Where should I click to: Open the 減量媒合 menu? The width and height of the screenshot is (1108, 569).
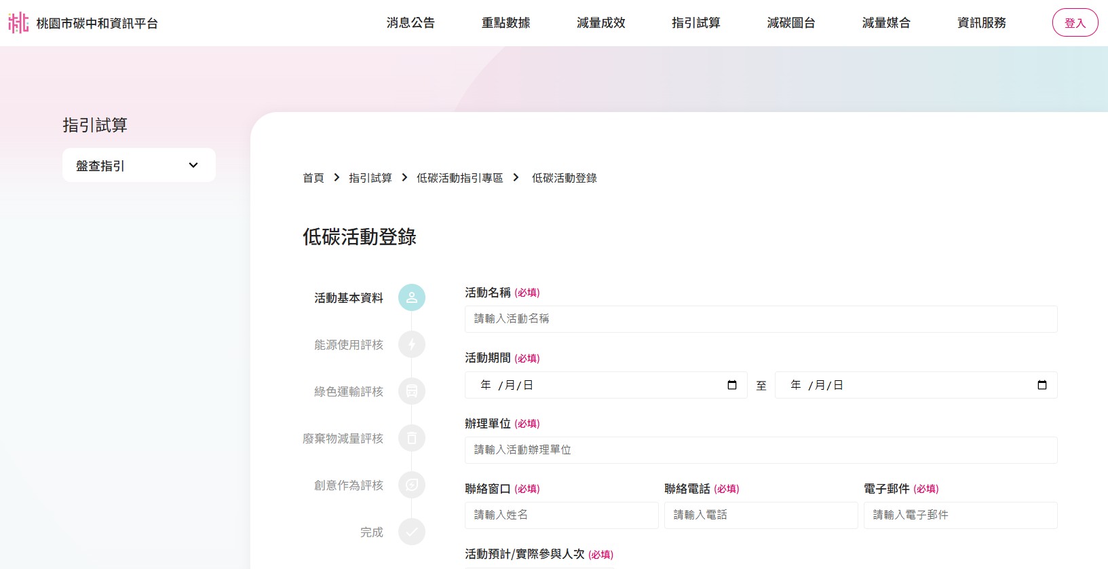885,23
